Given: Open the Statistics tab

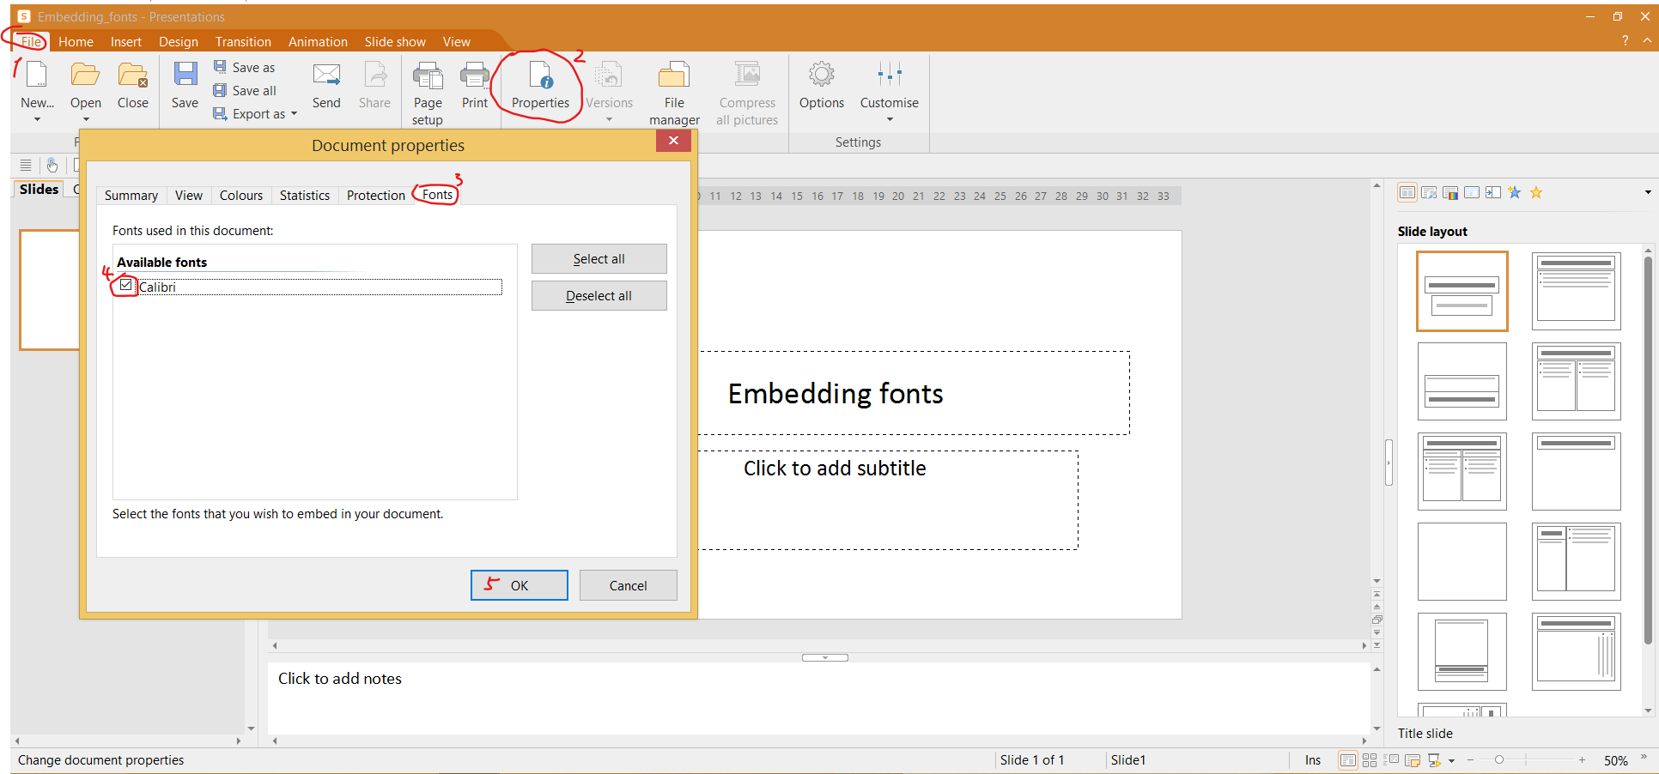Looking at the screenshot, I should (x=304, y=196).
